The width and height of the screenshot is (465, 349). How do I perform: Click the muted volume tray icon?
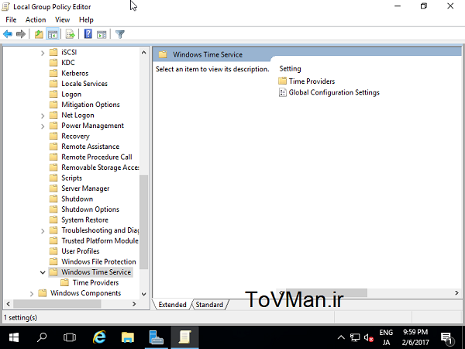pyautogui.click(x=369, y=337)
